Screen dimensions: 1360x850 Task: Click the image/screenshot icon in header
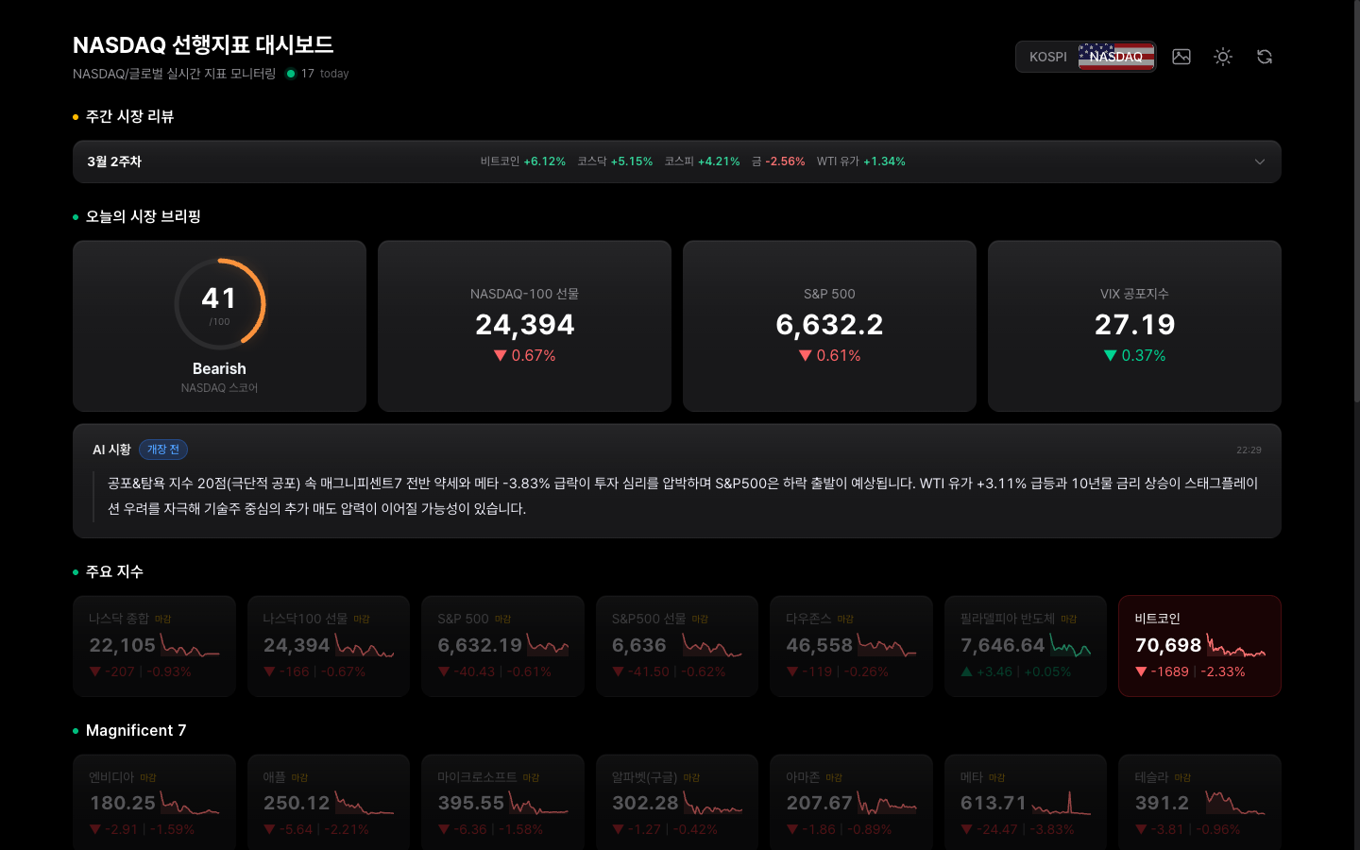point(1181,57)
